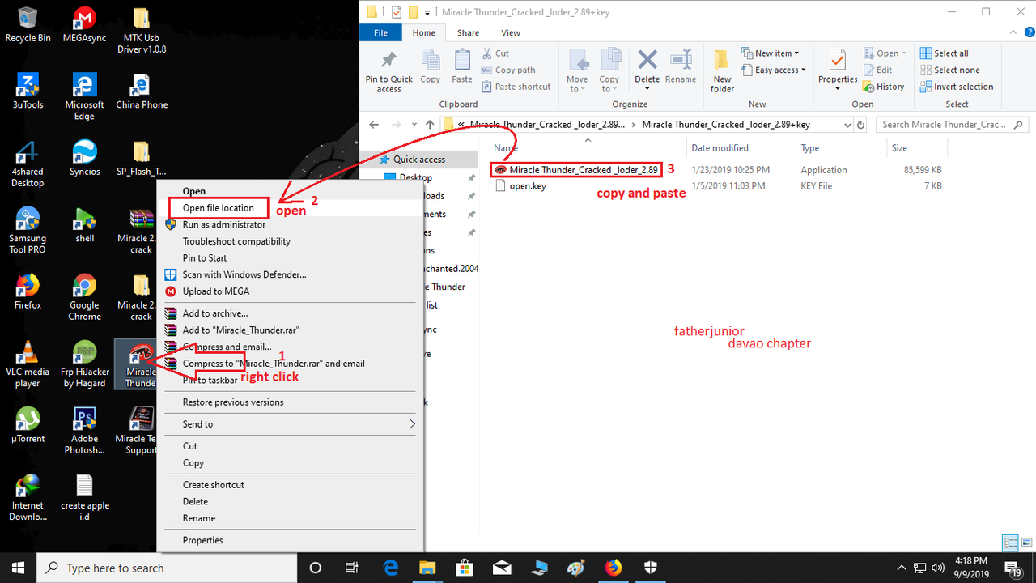Image resolution: width=1036 pixels, height=583 pixels.
Task: Select the MEGAsync desktop icon
Action: point(84,25)
